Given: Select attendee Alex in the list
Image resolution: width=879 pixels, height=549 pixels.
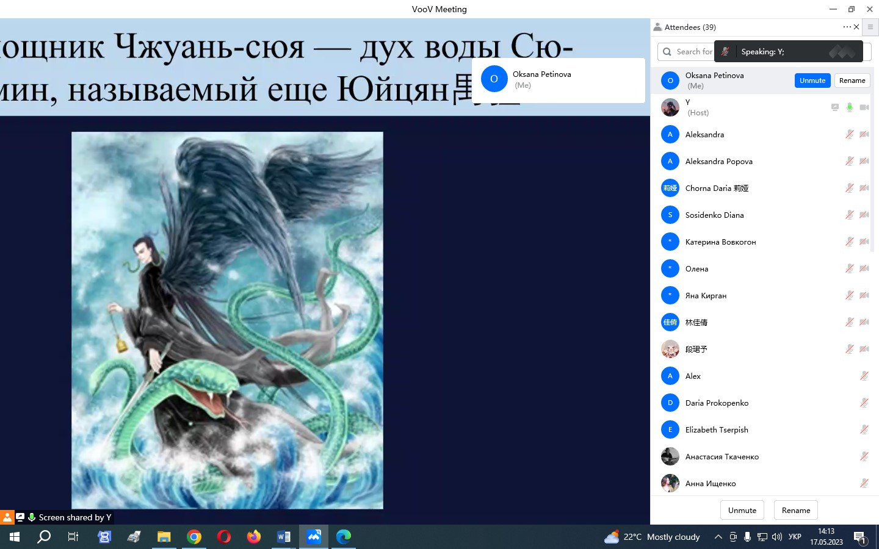Looking at the screenshot, I should pos(763,376).
